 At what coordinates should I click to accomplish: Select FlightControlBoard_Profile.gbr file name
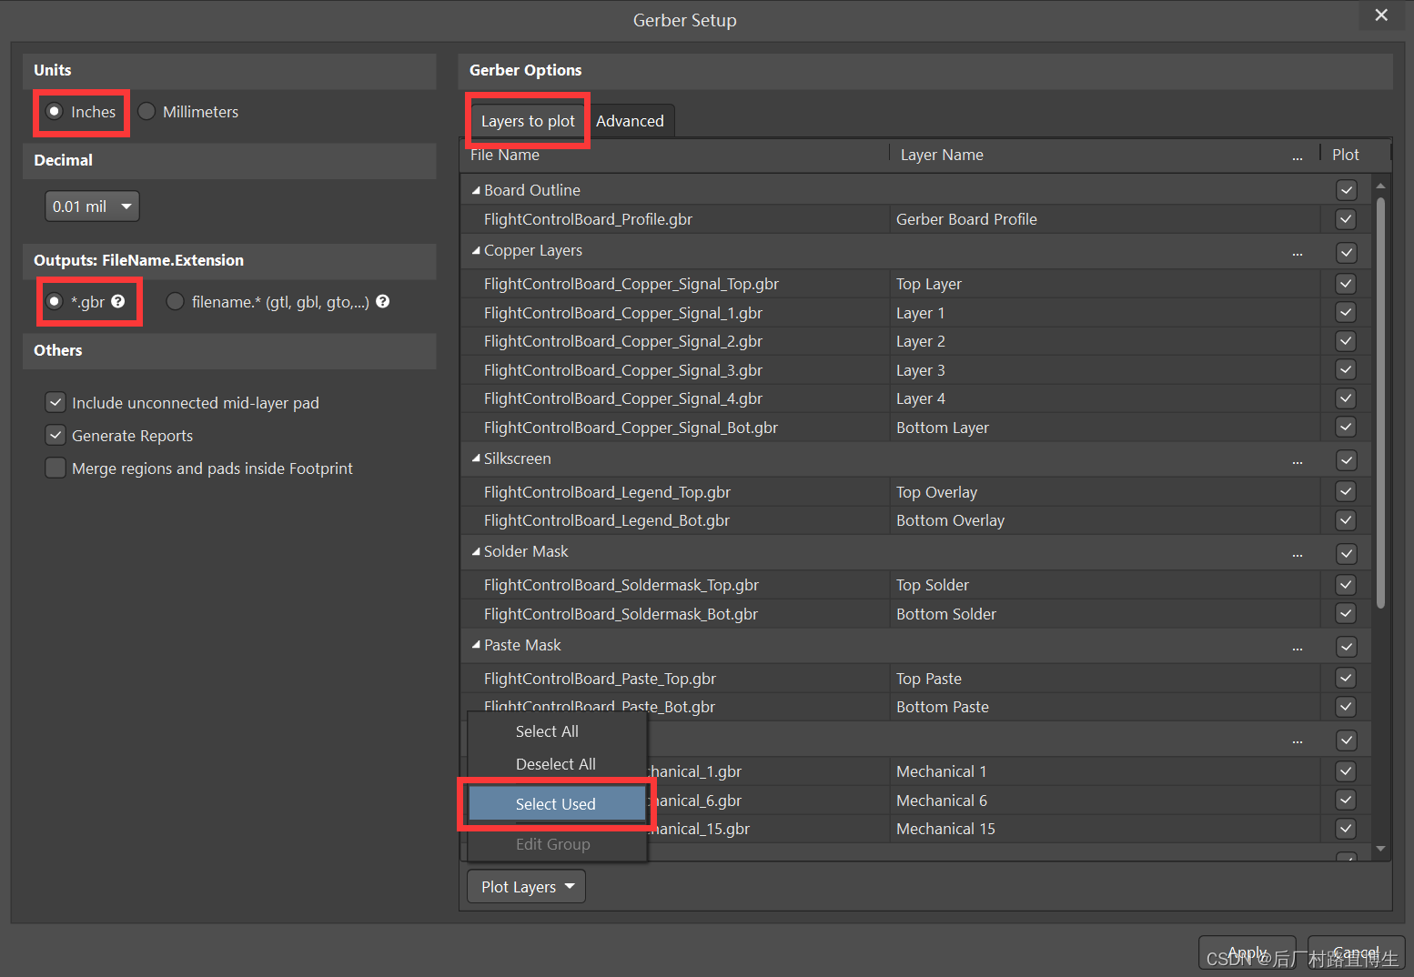[588, 219]
